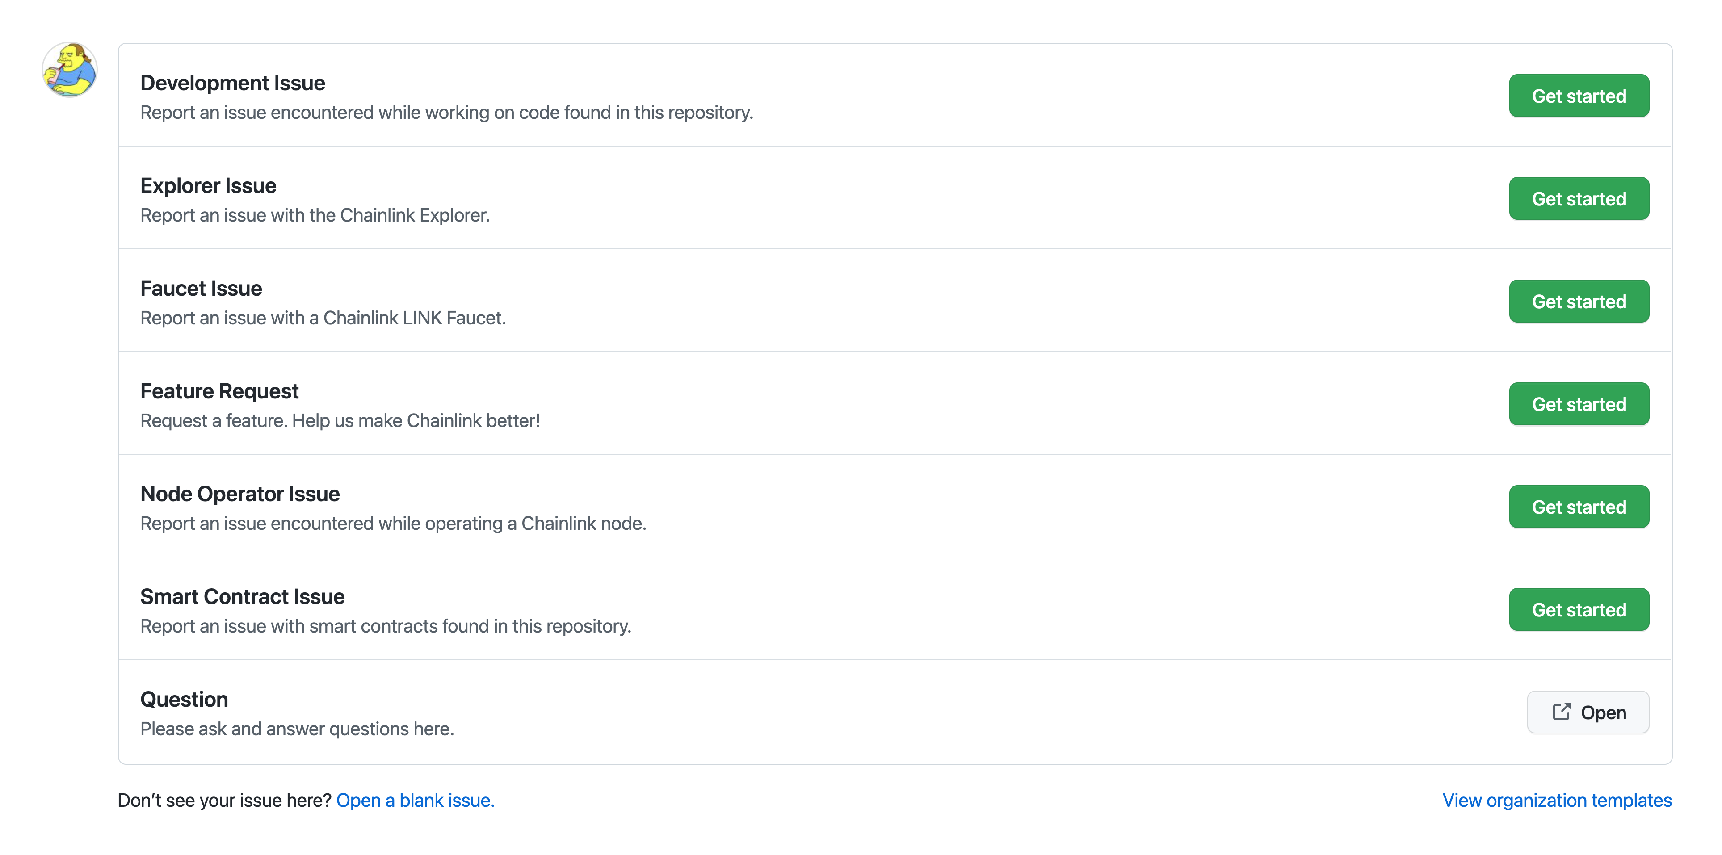
Task: Open the Question link button
Action: [x=1588, y=712]
